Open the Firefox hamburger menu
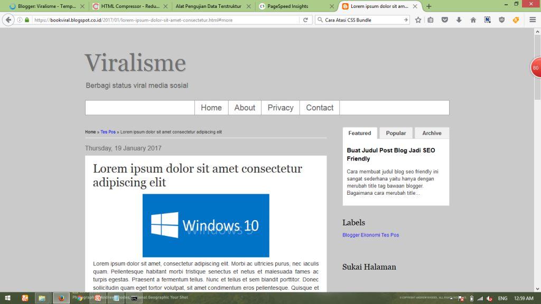Screen dimensions: 541x304 click(533, 20)
